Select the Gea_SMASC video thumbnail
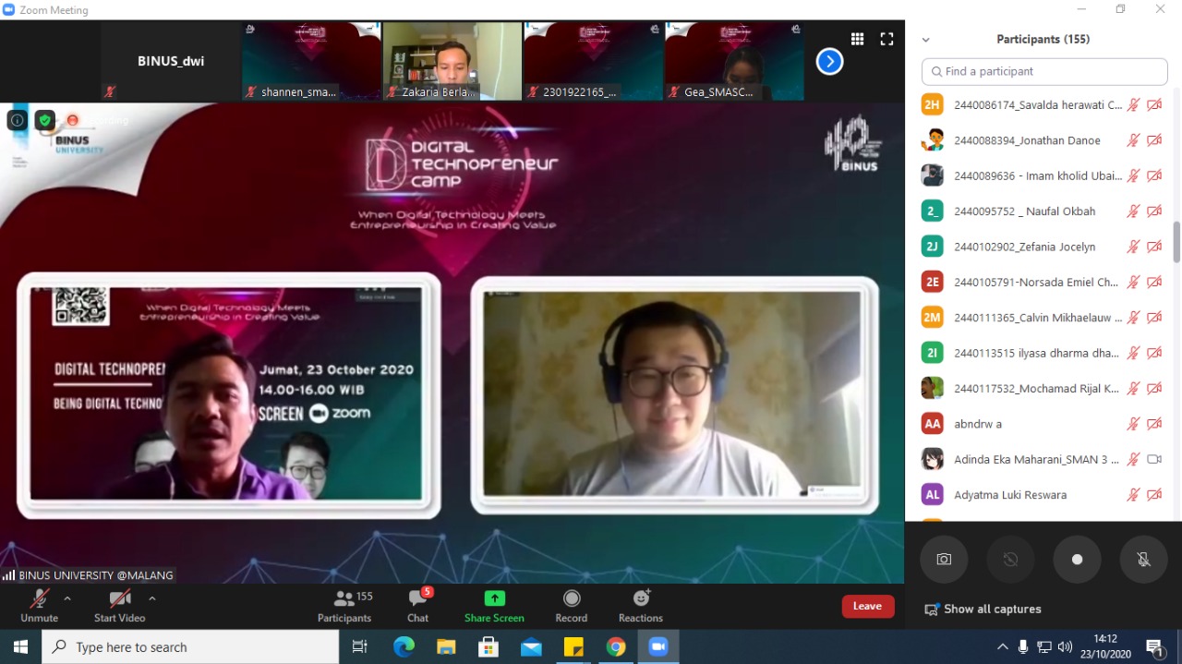Screen dimensions: 1182x664 [x=734, y=61]
